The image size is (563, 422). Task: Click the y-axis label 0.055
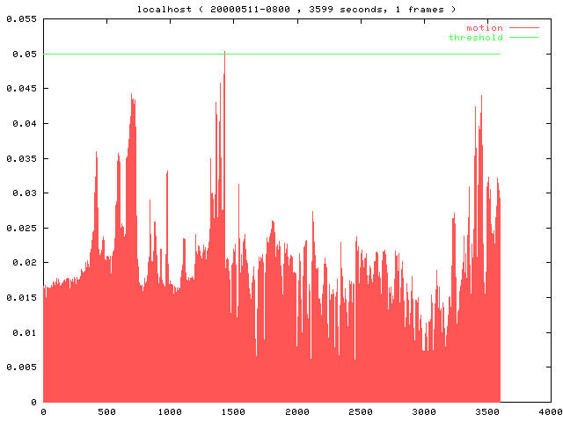coord(18,19)
